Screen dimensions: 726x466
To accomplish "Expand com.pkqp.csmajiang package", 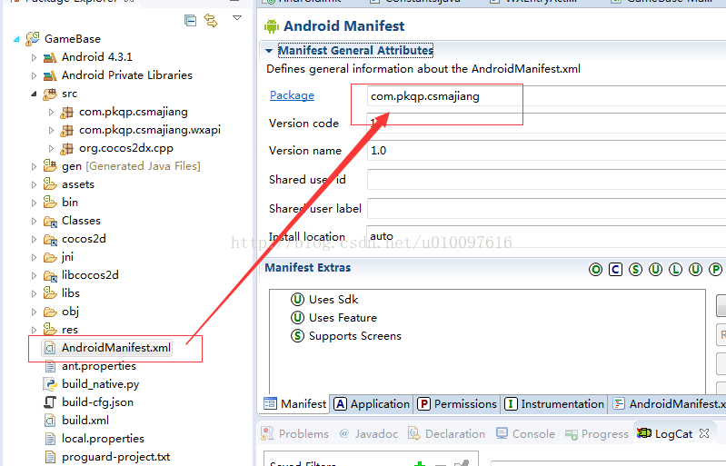I will coord(51,112).
